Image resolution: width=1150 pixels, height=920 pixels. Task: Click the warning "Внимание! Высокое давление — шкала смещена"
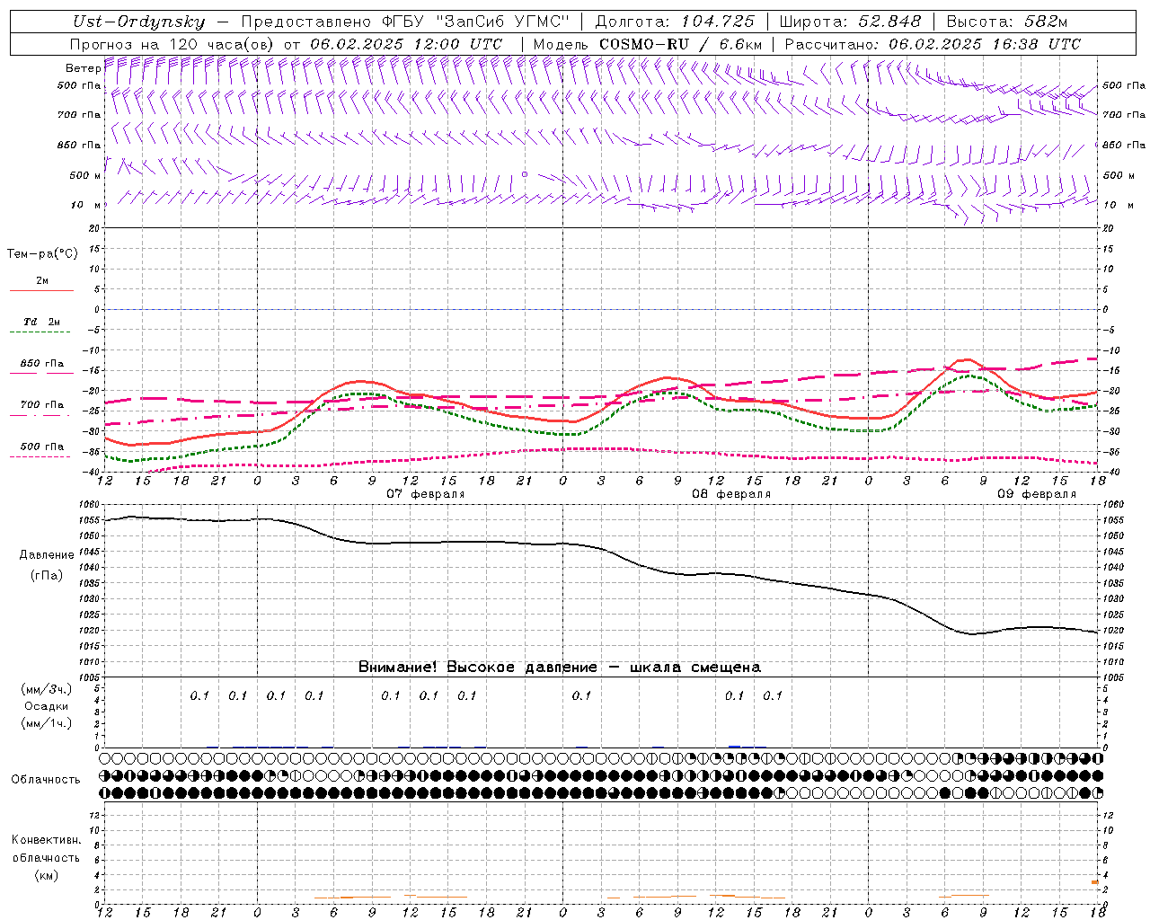(560, 668)
